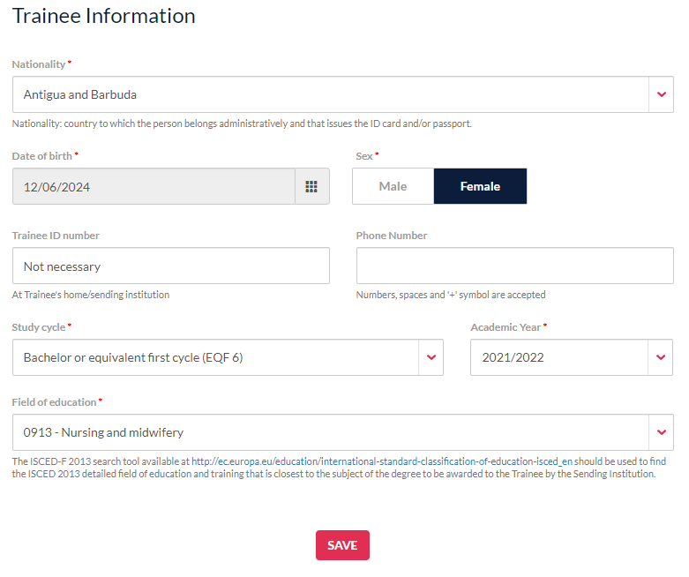Click the Field of education label
Image resolution: width=689 pixels, height=577 pixels.
[x=54, y=402]
